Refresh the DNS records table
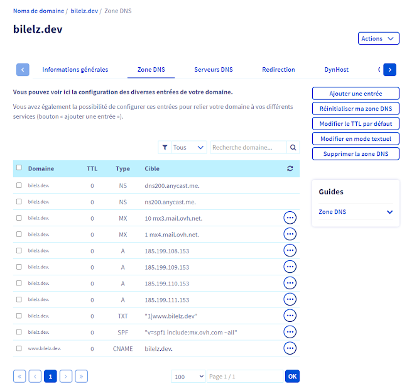 (x=290, y=168)
